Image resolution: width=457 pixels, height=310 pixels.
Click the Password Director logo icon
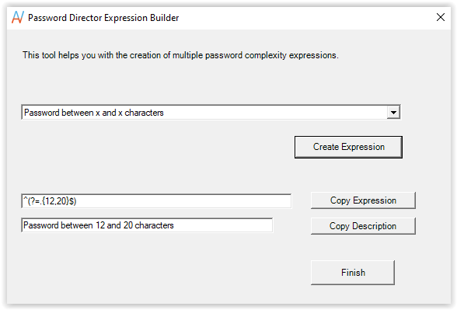click(x=18, y=17)
